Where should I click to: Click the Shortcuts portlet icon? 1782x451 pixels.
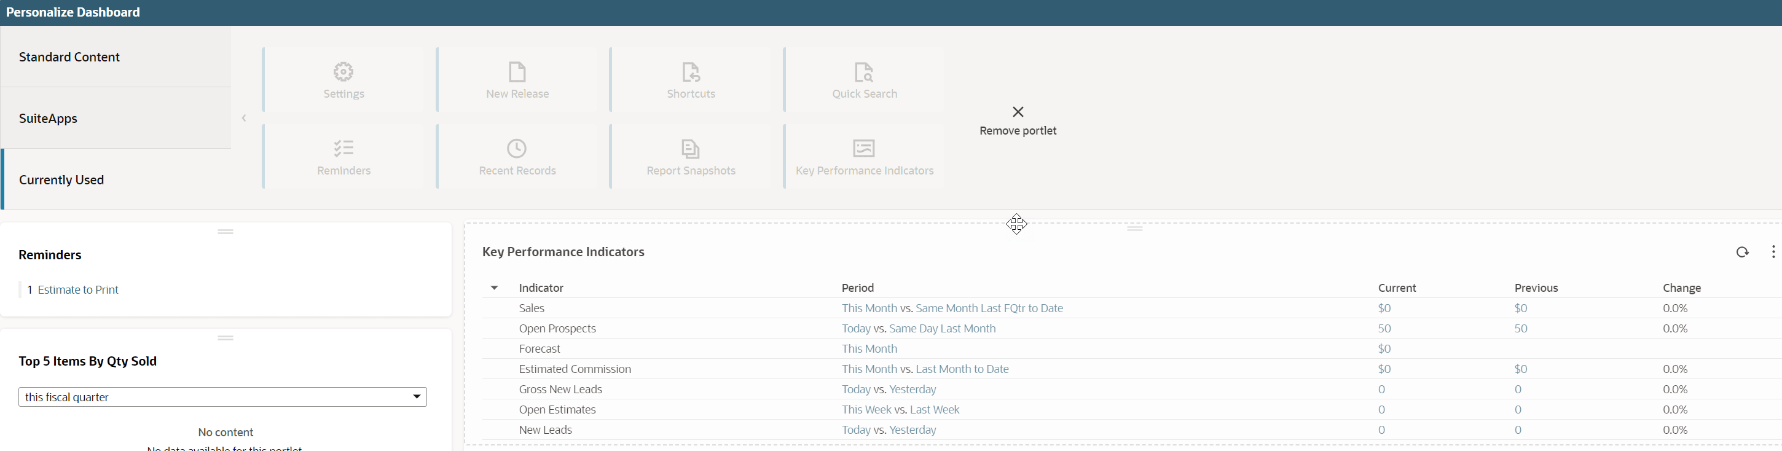point(691,72)
